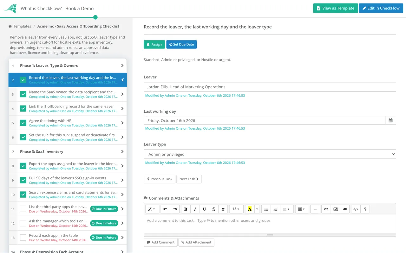This screenshot has height=253, width=406.
Task: Open the font size 13 dropdown
Action: tap(236, 209)
